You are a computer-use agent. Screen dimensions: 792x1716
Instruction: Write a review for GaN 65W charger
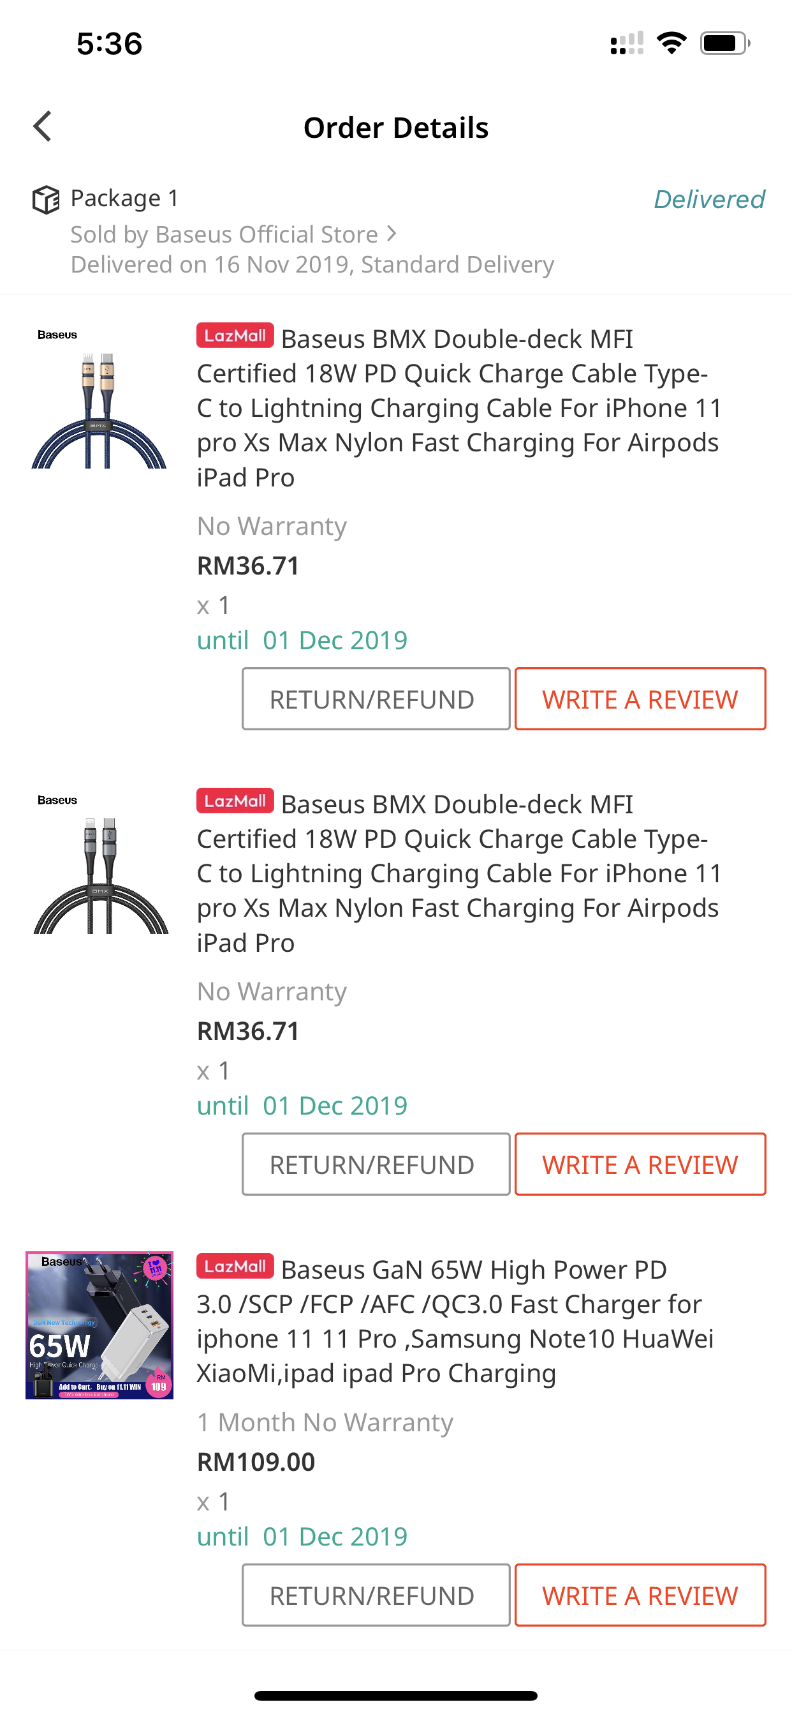coord(640,1595)
